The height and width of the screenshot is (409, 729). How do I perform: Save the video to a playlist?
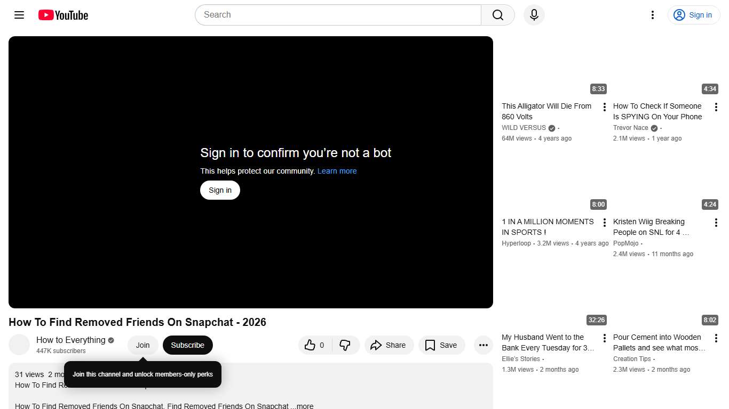[441, 345]
